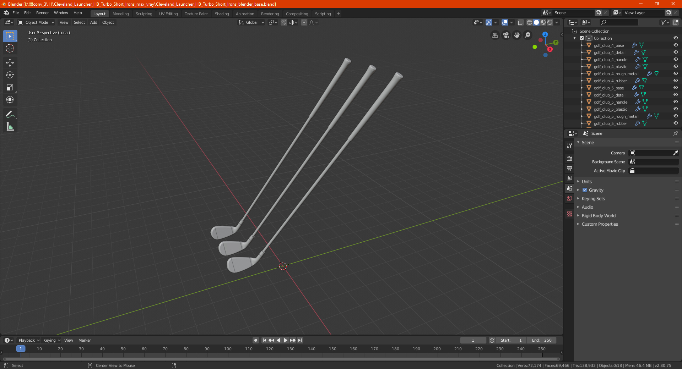
Task: Activate the Scale tool
Action: tap(10, 87)
